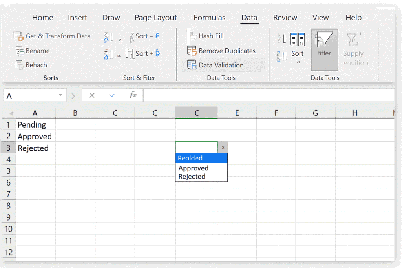Switch to the Data ribbon tab
This screenshot has width=402, height=268.
coord(249,17)
